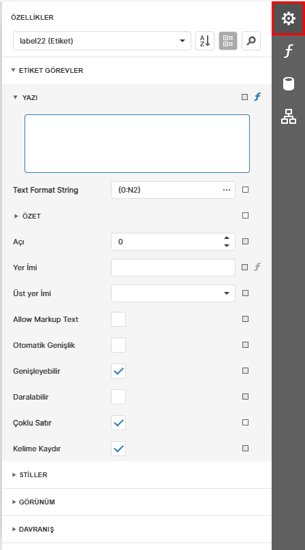Open the label22 (Etiket) control selector
305x550 pixels.
coord(102,41)
